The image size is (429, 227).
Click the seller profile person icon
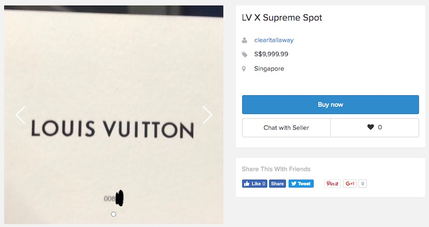(245, 40)
